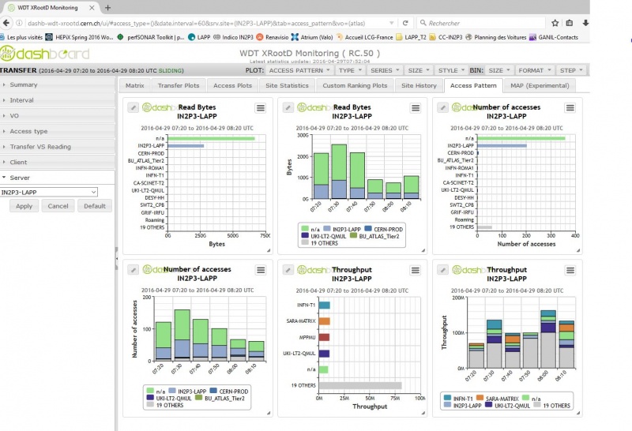Screen dimensions: 632x431
Task: Go back with browser back arrow
Action: tap(6, 23)
